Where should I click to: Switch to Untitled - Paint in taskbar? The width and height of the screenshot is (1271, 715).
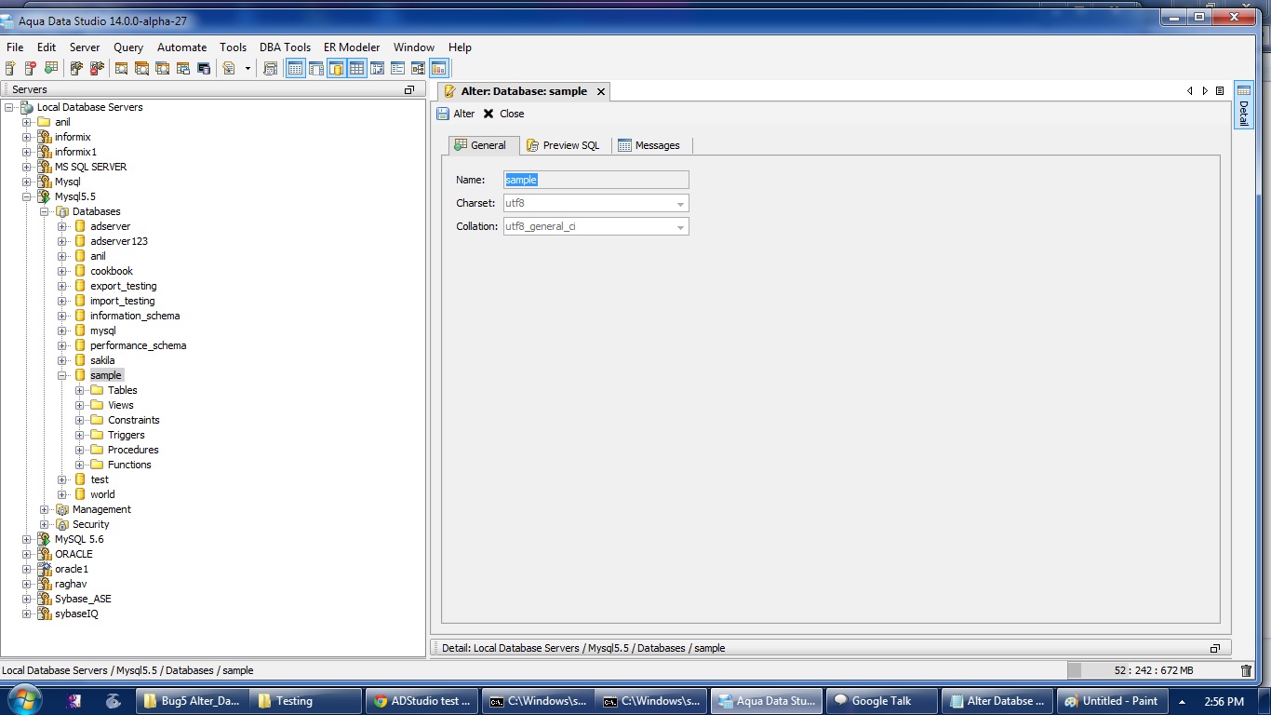point(1113,701)
